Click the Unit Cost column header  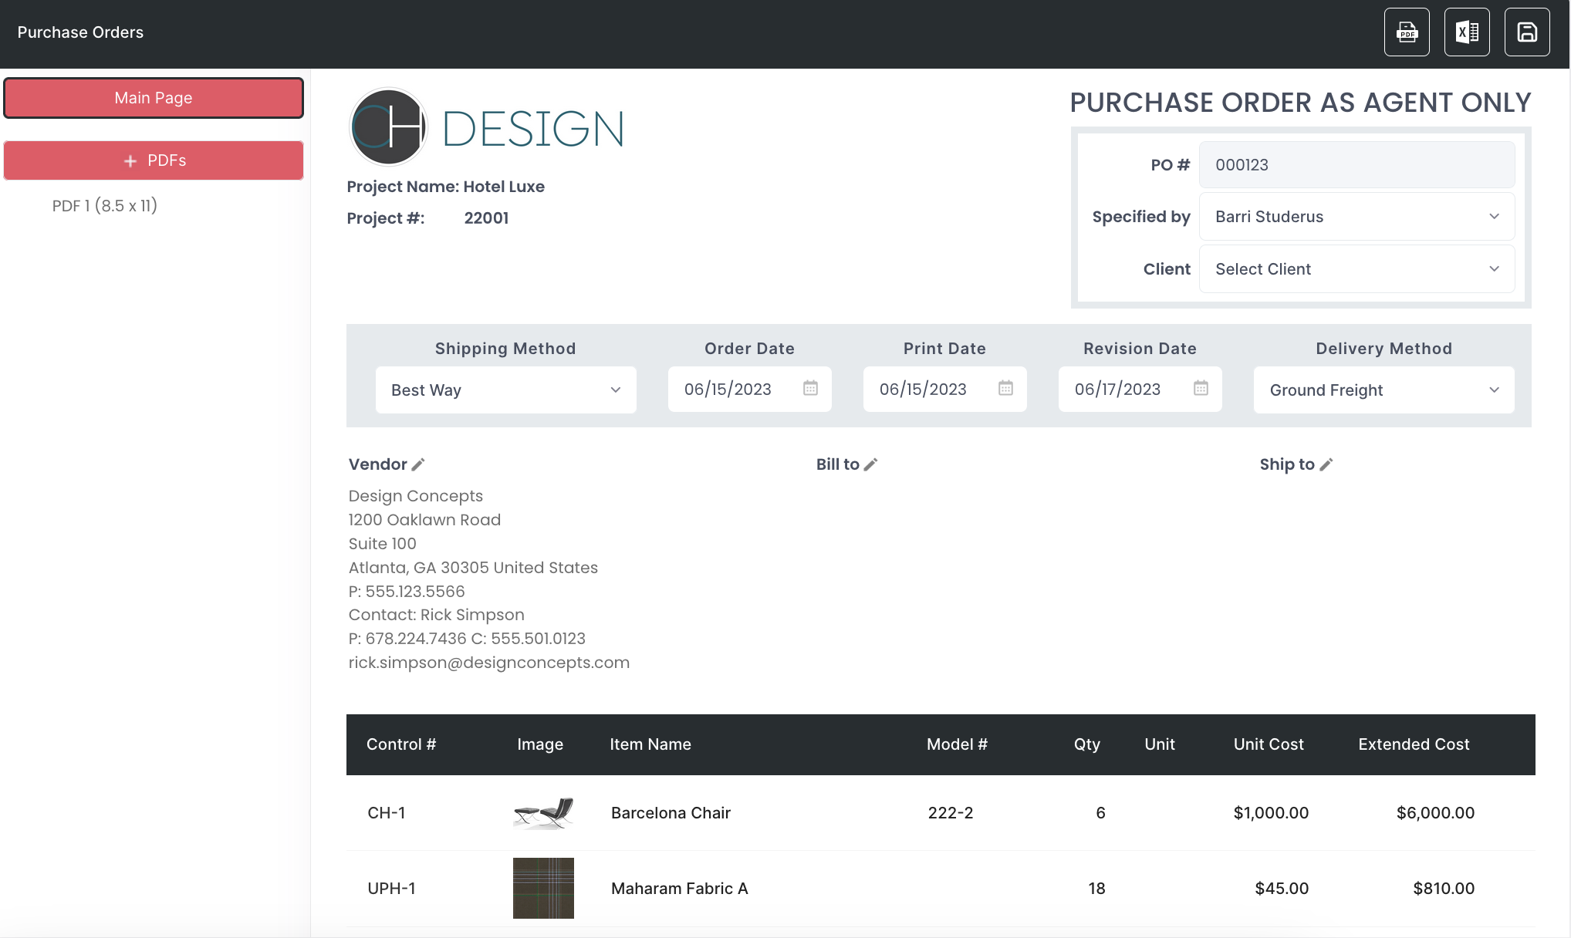pyautogui.click(x=1269, y=744)
